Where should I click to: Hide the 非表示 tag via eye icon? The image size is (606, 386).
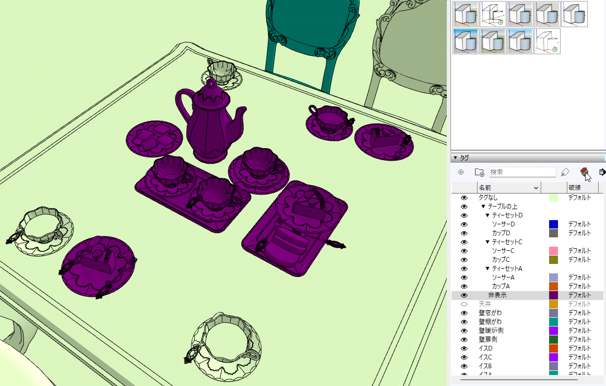464,295
